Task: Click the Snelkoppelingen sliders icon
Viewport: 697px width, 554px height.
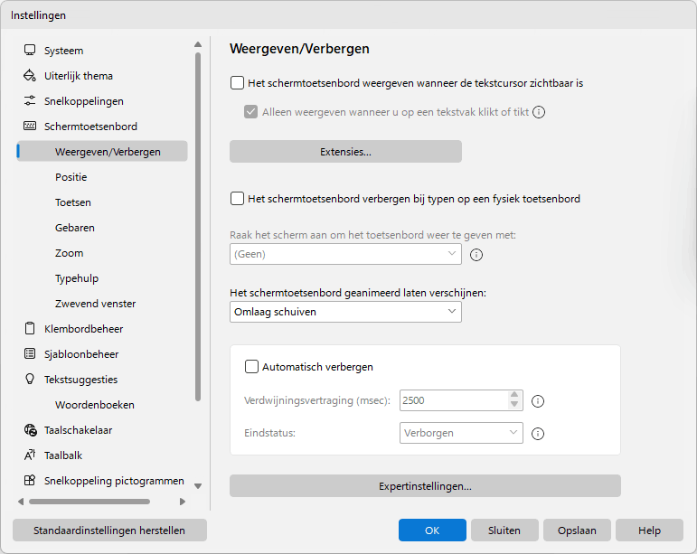Action: pyautogui.click(x=30, y=101)
